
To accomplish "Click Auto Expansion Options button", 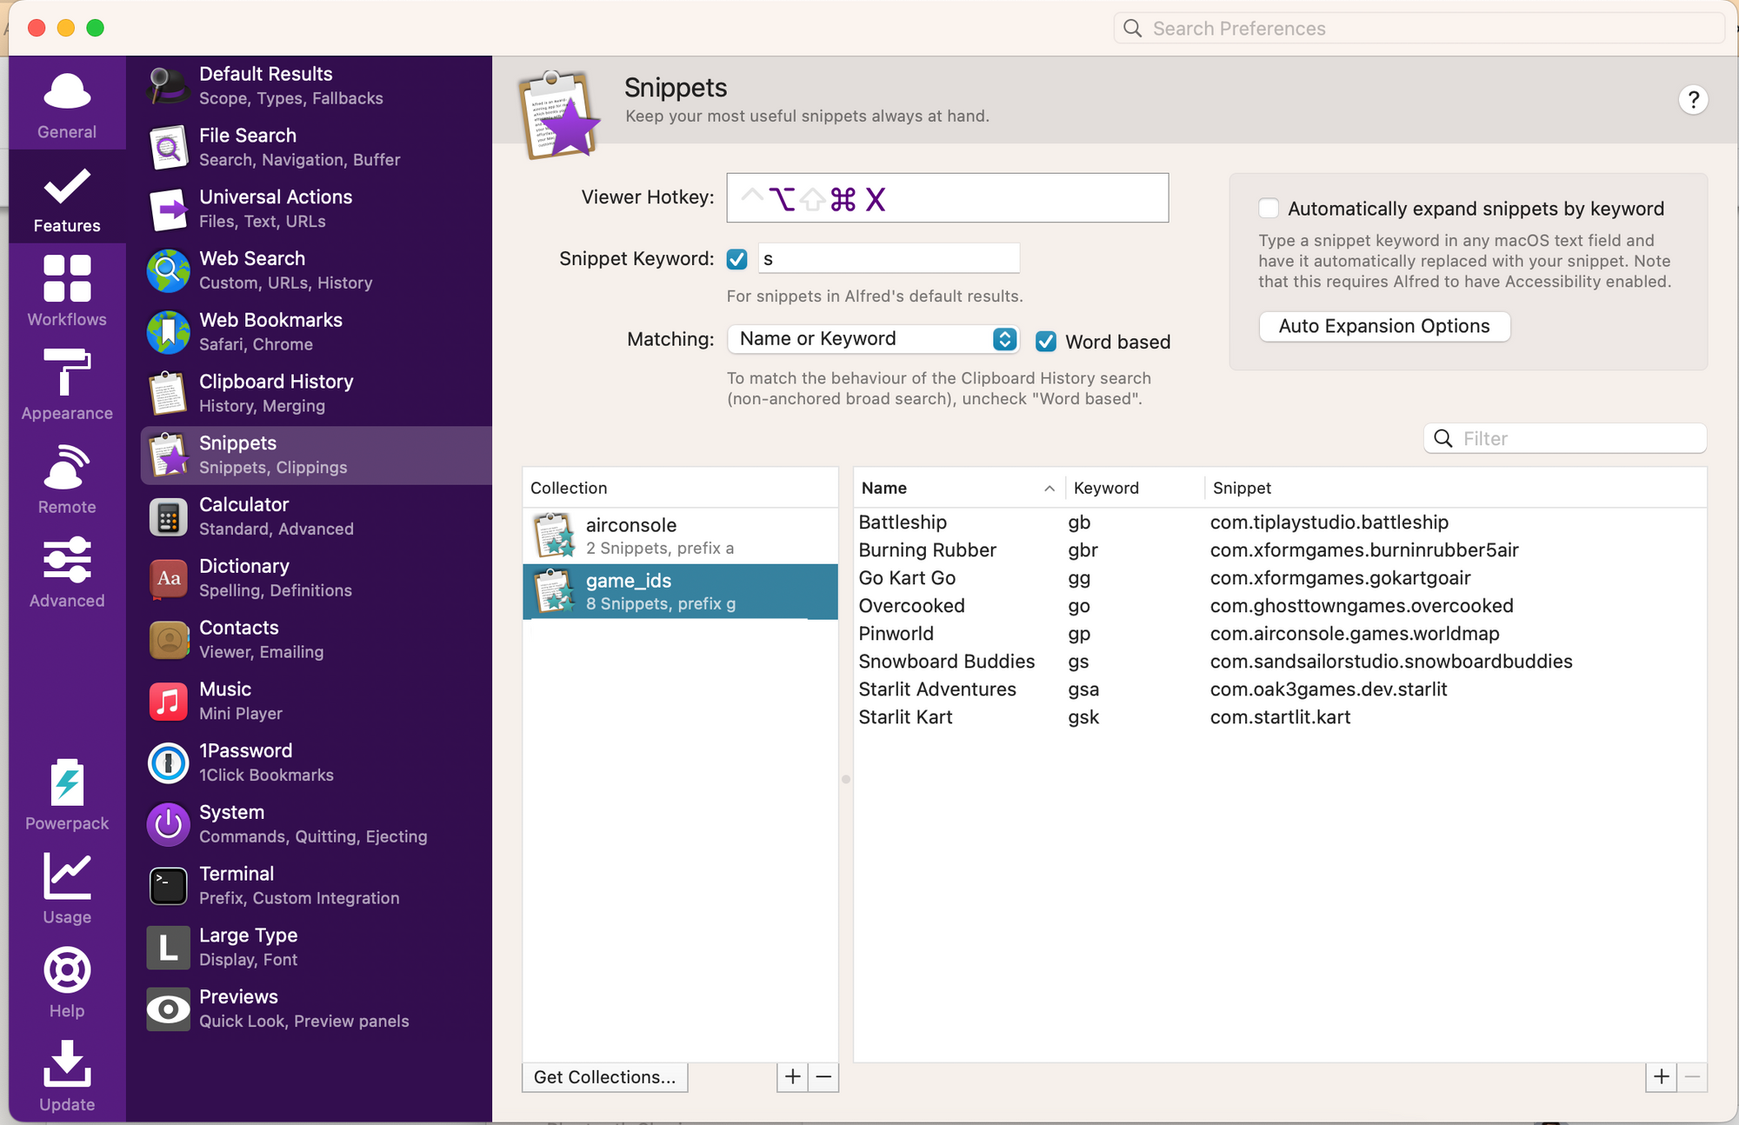I will [x=1384, y=327].
